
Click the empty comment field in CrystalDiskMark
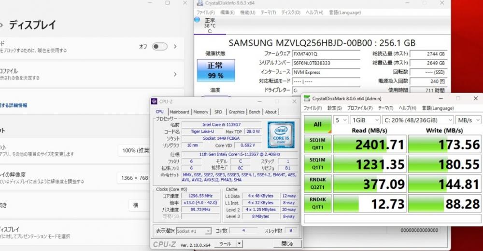point(392,219)
